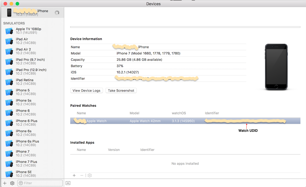Click filter icon inside the Filter field
This screenshot has height=187, width=306.
[x=21, y=183]
